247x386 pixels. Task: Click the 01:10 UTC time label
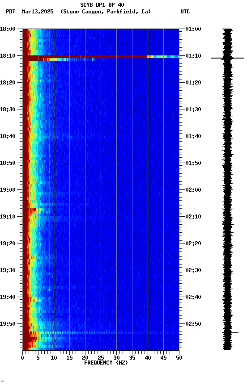pos(193,56)
